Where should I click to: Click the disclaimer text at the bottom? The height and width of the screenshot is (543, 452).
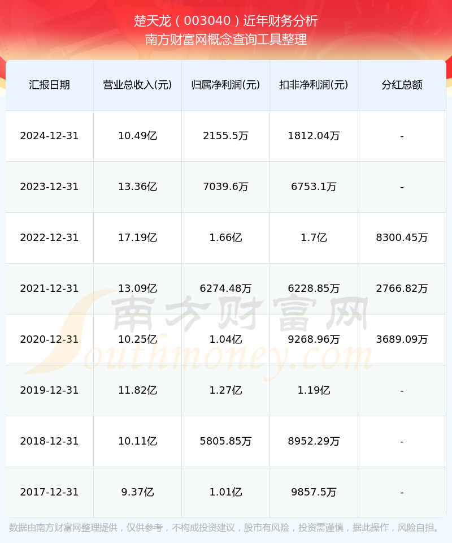(x=225, y=528)
